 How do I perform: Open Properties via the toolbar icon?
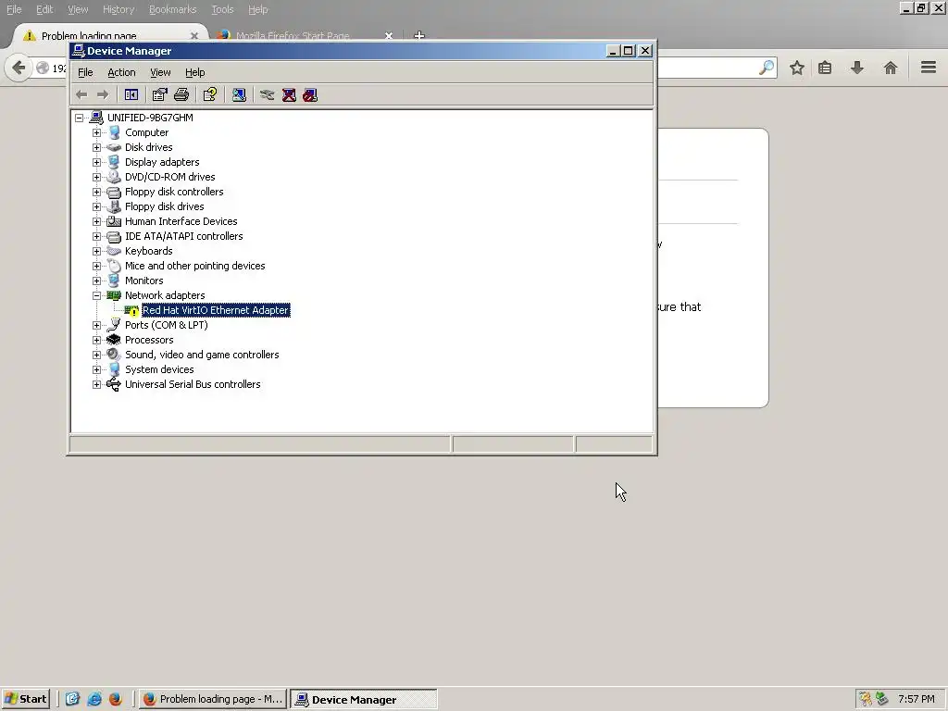159,95
